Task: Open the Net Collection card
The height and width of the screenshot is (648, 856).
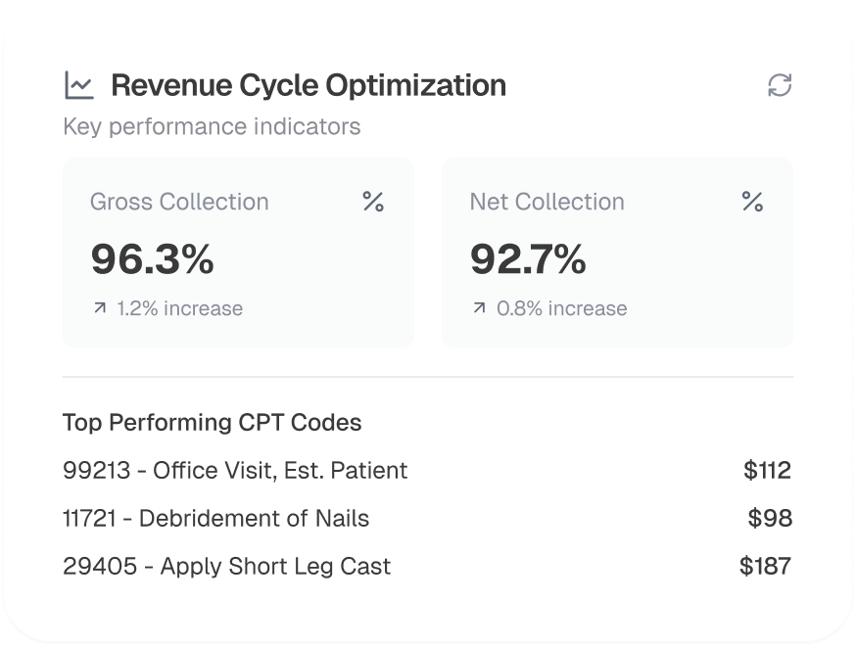Action: coord(617,252)
